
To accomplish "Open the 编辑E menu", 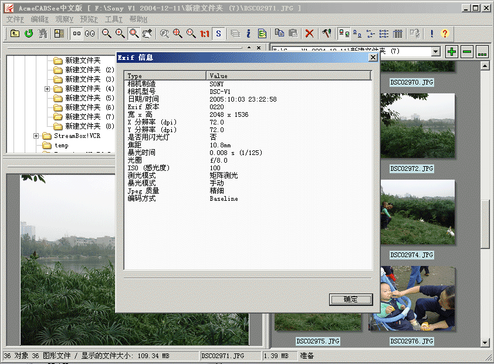I will pyautogui.click(x=40, y=19).
